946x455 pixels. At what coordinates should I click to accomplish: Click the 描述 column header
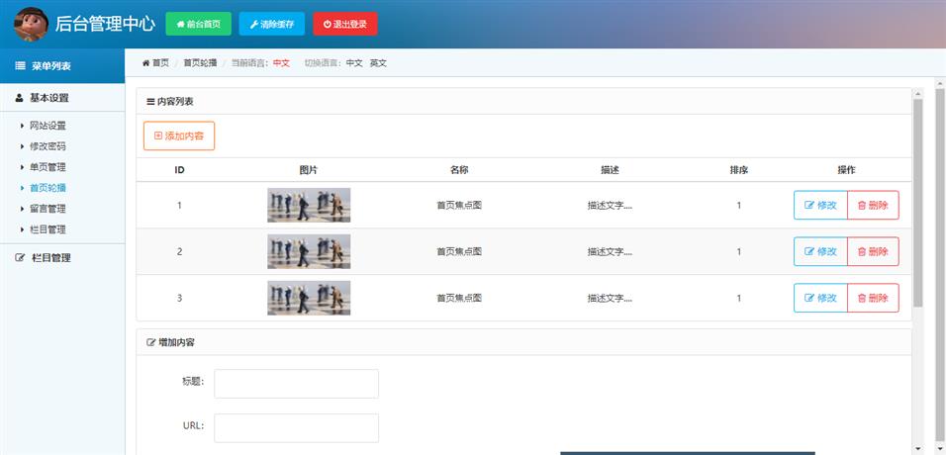tap(610, 170)
